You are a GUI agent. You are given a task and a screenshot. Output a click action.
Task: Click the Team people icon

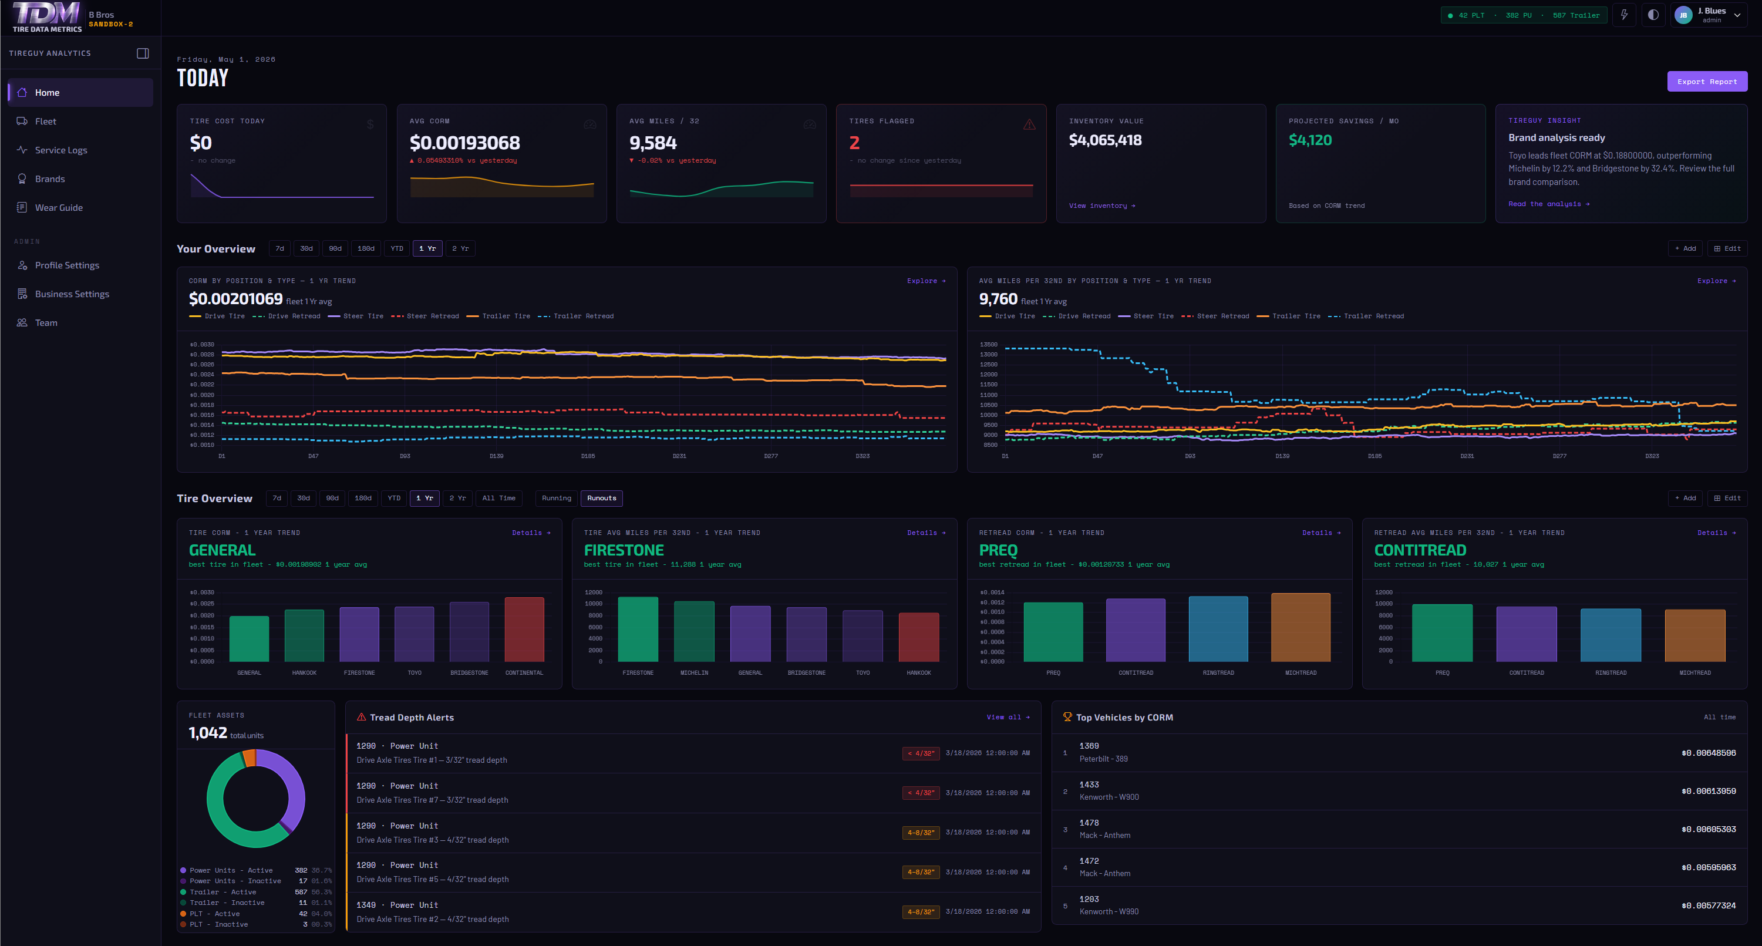(22, 322)
